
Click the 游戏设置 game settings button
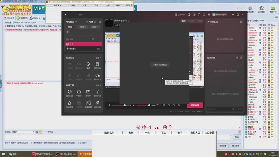tap(223, 145)
